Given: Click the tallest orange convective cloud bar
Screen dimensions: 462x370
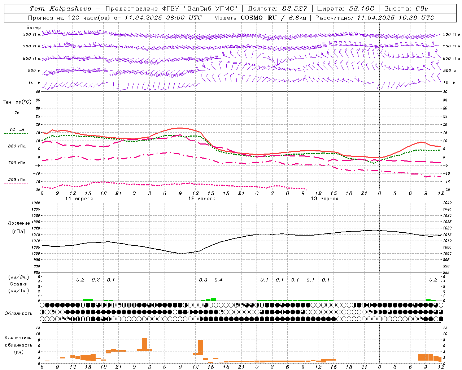Looking at the screenshot, I should pos(144,344).
